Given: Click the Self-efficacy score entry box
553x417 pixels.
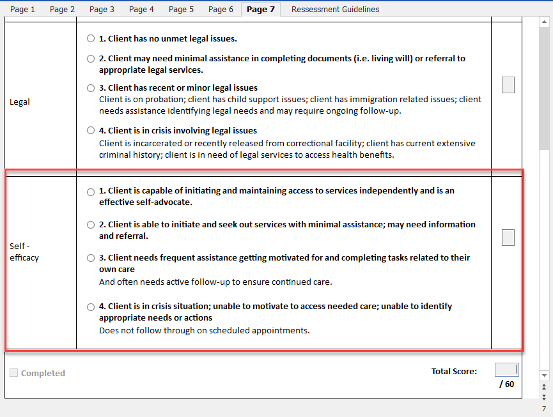Looking at the screenshot, I should pos(508,237).
